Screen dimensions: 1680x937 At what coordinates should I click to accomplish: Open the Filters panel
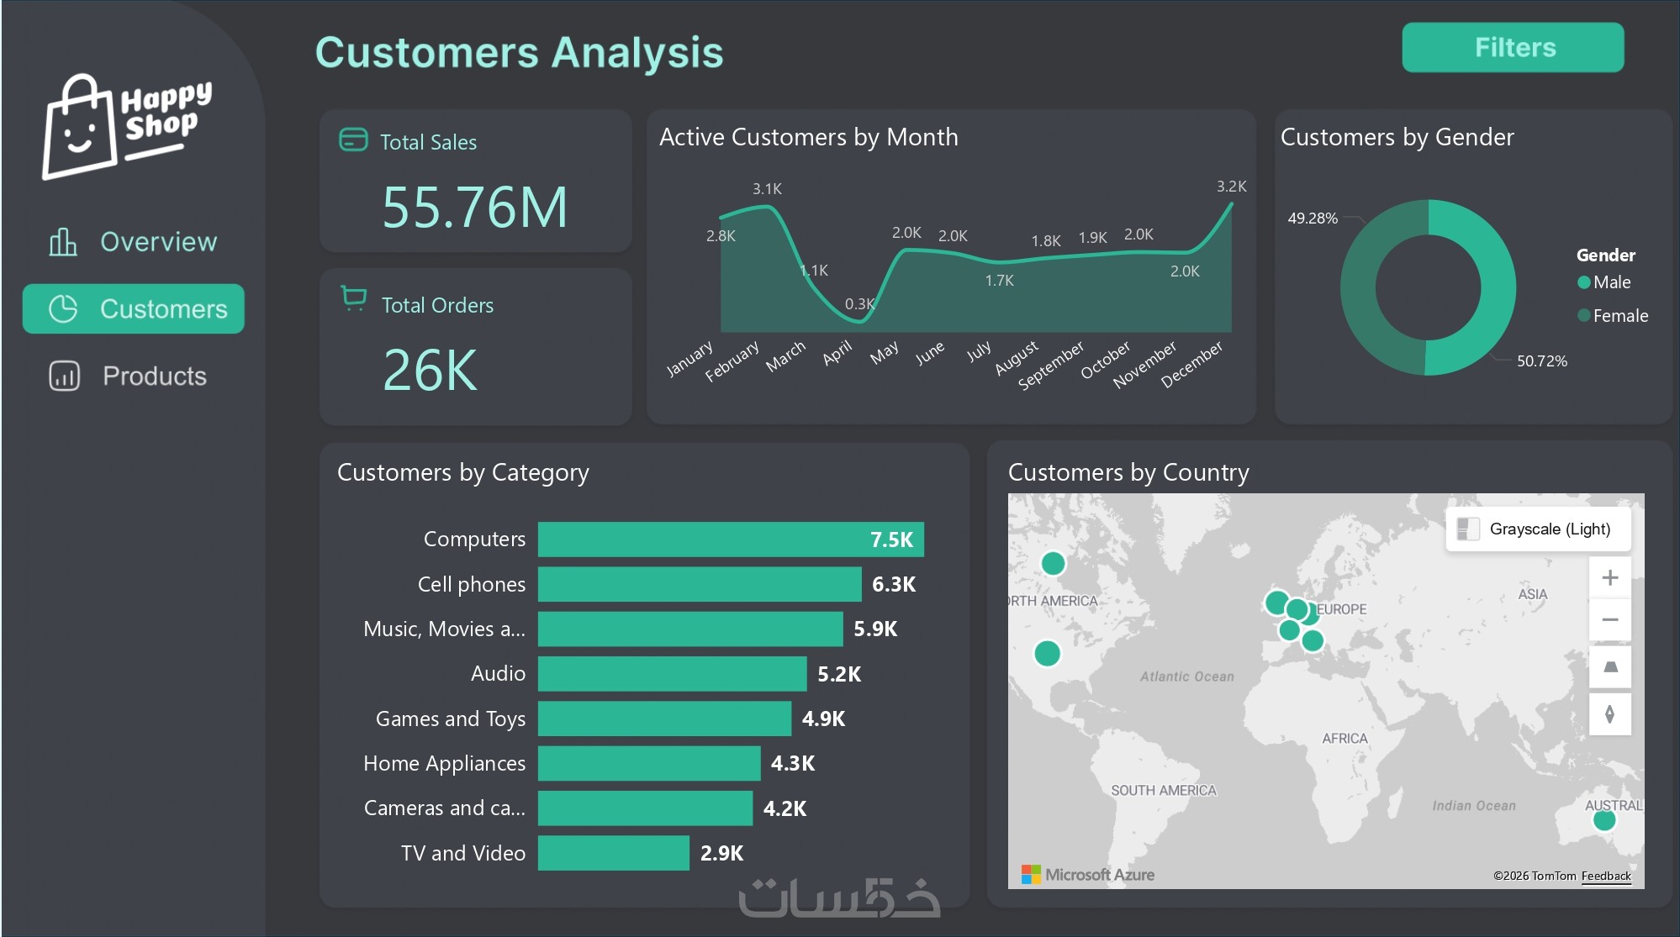click(x=1513, y=48)
